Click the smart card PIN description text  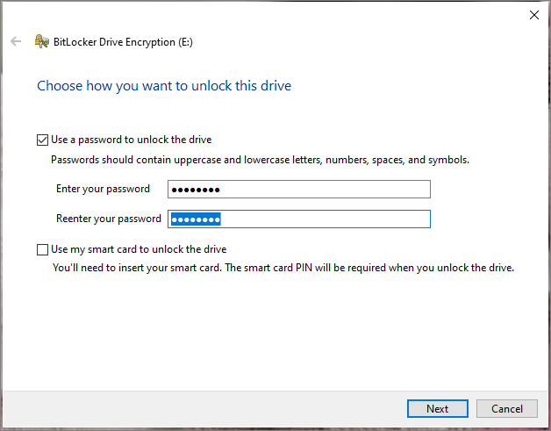(x=283, y=268)
